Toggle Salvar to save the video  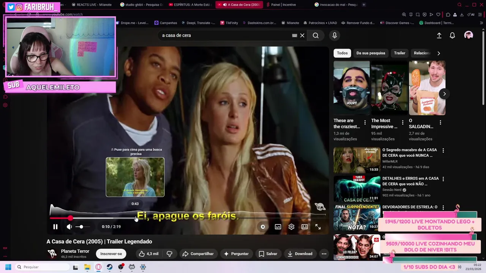268,254
